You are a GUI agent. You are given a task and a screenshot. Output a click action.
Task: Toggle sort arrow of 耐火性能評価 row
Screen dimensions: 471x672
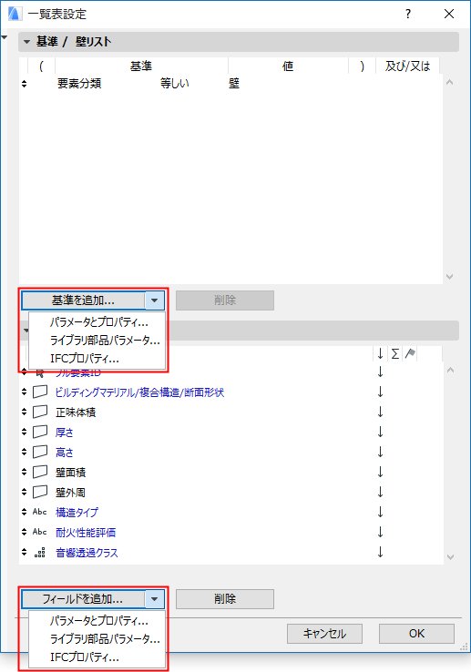380,533
